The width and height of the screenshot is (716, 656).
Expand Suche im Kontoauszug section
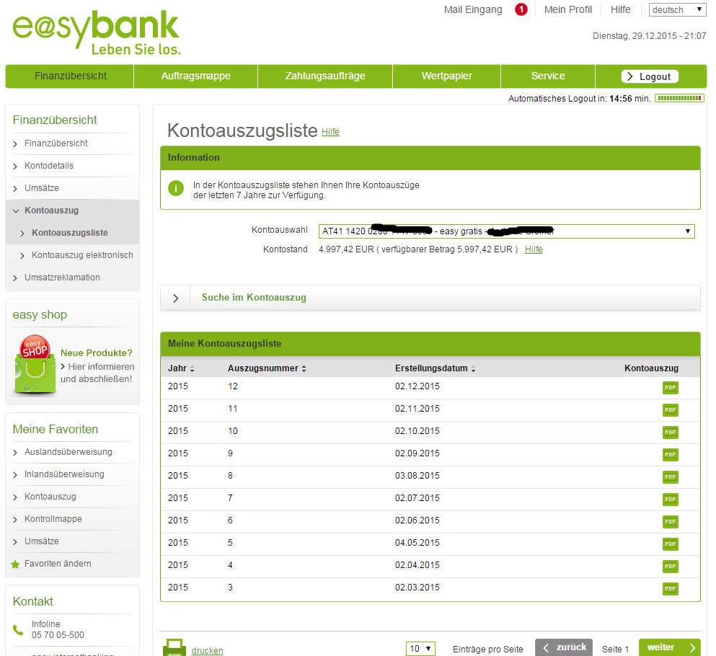pyautogui.click(x=430, y=298)
